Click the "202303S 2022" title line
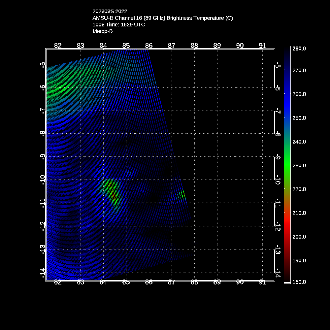 pyautogui.click(x=110, y=12)
